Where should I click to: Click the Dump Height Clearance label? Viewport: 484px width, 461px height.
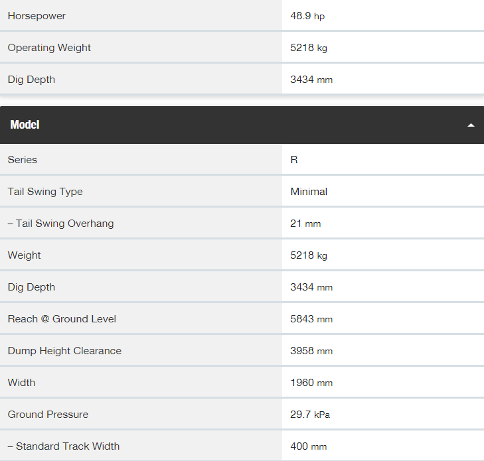[x=64, y=351]
